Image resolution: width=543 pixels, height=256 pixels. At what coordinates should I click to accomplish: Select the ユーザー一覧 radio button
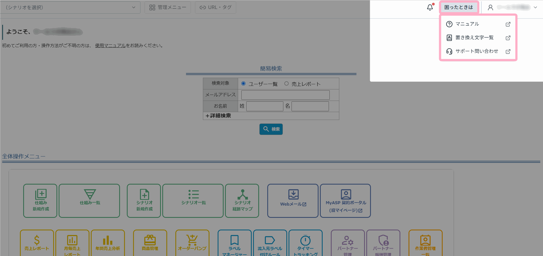pos(243,83)
